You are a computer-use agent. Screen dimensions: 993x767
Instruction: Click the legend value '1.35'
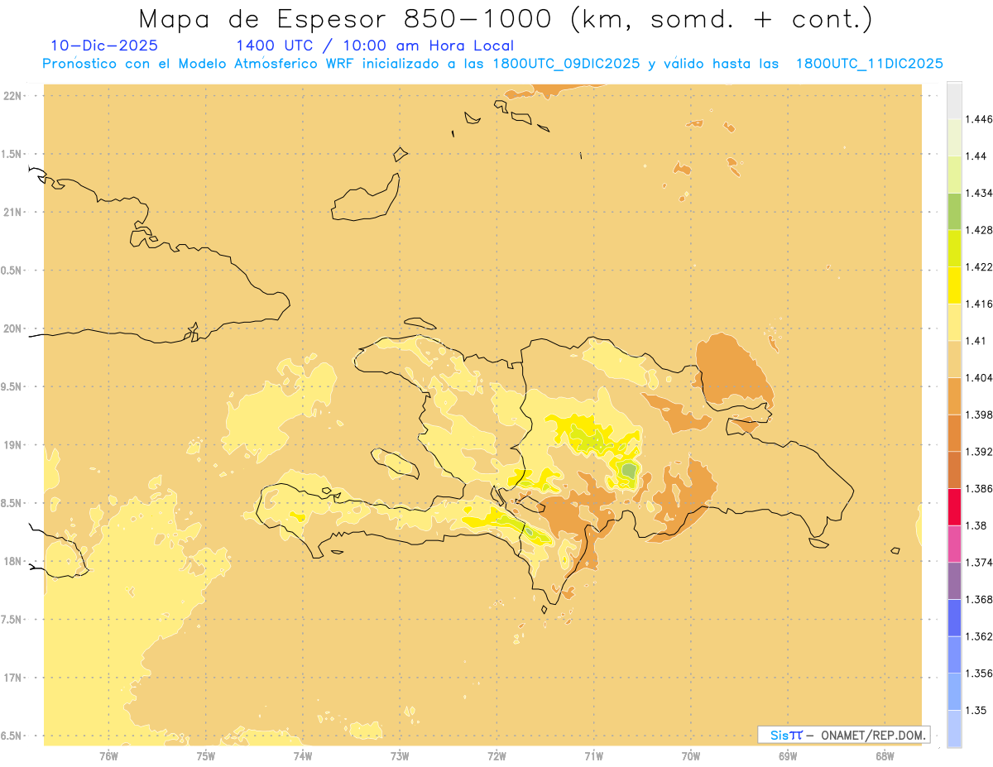click(976, 710)
